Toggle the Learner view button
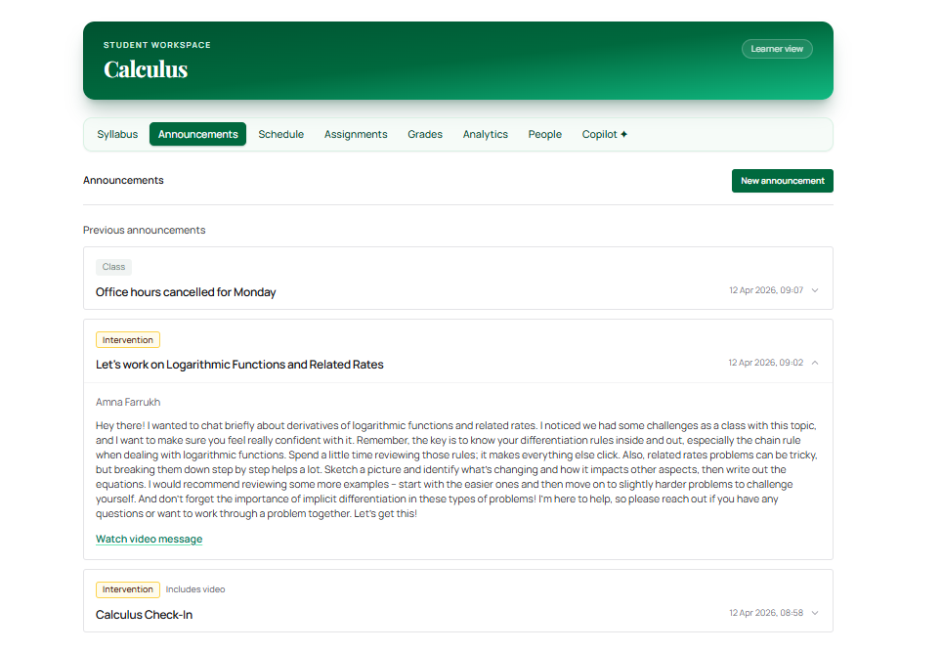942x652 pixels. pyautogui.click(x=777, y=49)
